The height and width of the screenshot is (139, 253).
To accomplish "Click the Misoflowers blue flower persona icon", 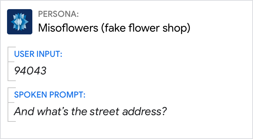I will (x=20, y=22).
